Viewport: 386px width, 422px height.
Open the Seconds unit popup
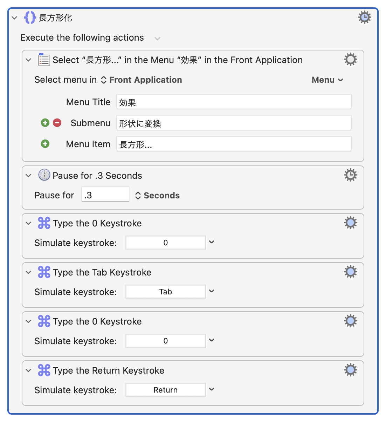pos(158,196)
